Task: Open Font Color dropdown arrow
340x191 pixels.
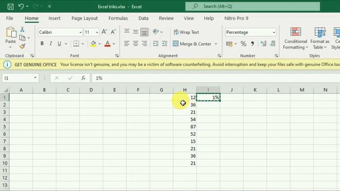Action: 114,44
